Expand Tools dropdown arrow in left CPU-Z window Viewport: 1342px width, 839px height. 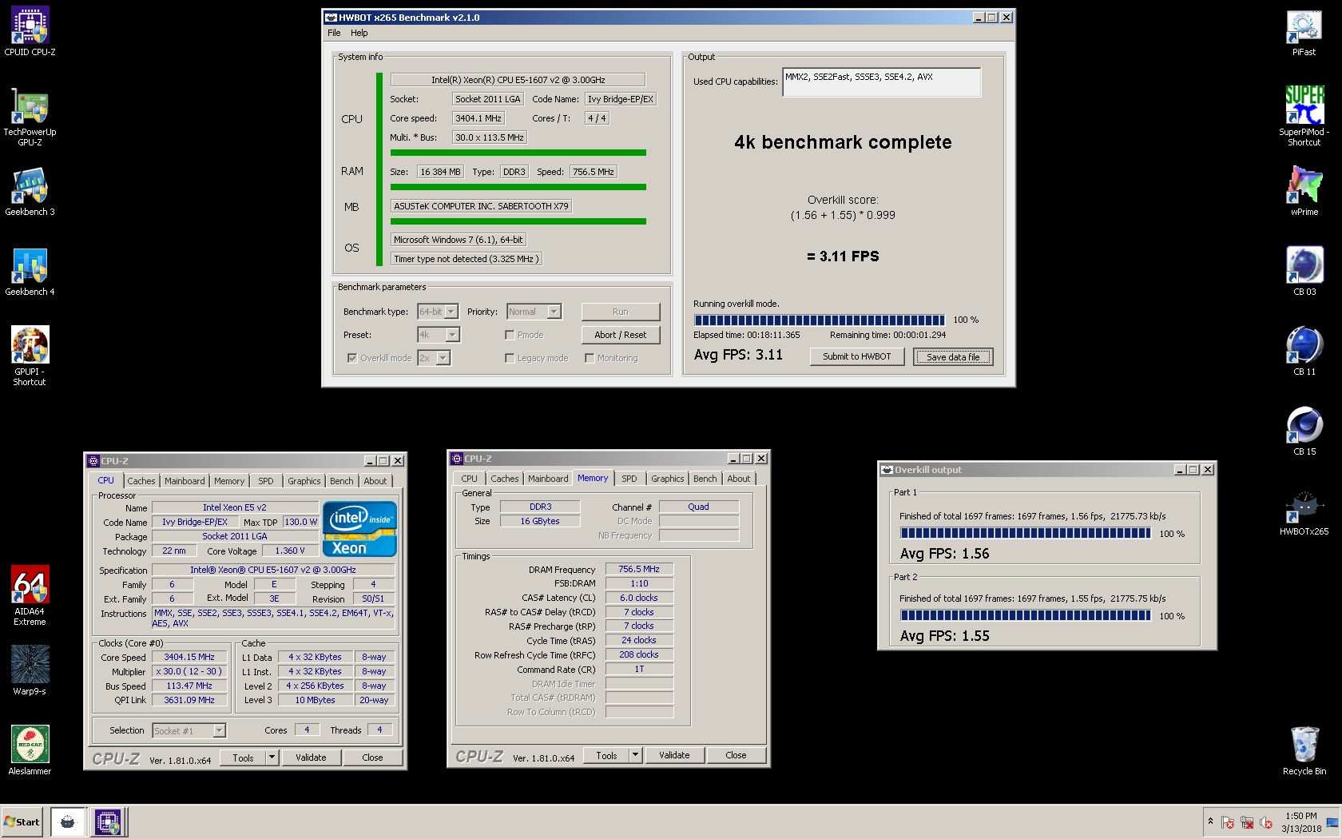point(272,757)
